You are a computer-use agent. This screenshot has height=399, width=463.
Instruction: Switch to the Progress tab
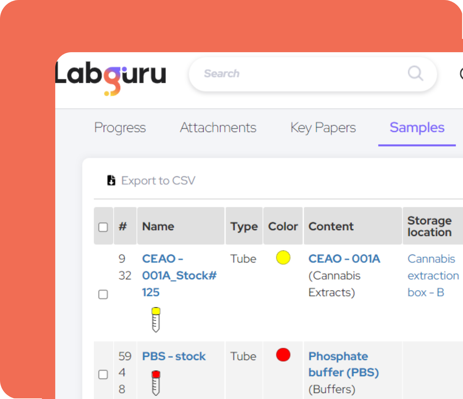click(x=120, y=128)
